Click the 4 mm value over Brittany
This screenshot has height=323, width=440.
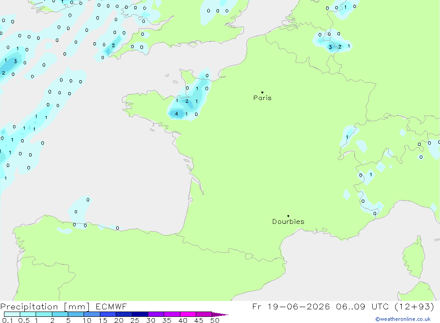tap(176, 114)
